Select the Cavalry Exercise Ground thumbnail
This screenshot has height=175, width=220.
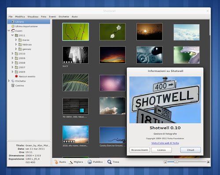[x=113, y=135]
